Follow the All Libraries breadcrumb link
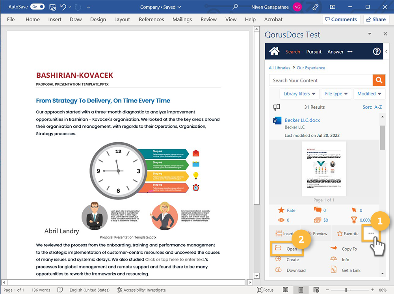The image size is (394, 294). click(279, 68)
